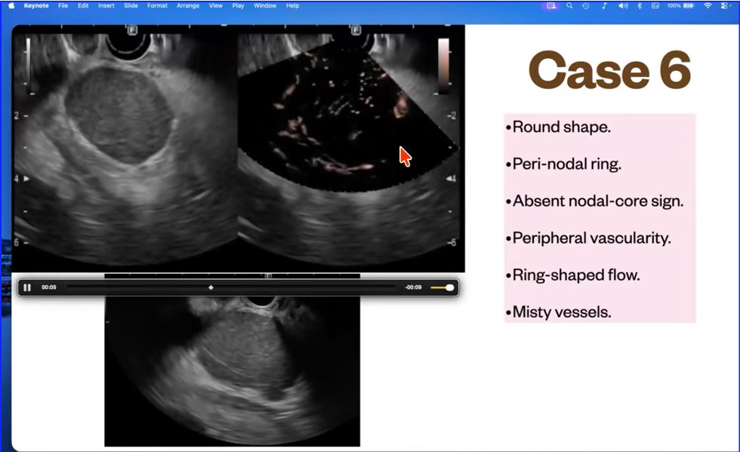The height and width of the screenshot is (452, 740).
Task: Click the F marker on left ultrasound
Action: pos(132,30)
